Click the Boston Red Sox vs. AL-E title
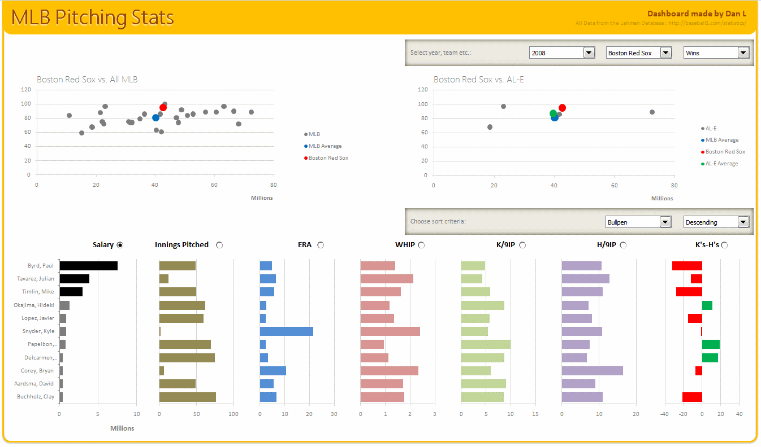This screenshot has height=447, width=761. [x=479, y=80]
